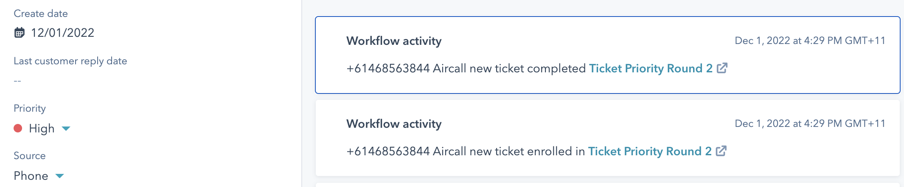Click the calendar icon beside the create date

(20, 33)
